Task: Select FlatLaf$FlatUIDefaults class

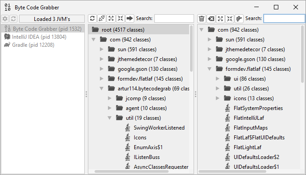Action: coord(259,138)
